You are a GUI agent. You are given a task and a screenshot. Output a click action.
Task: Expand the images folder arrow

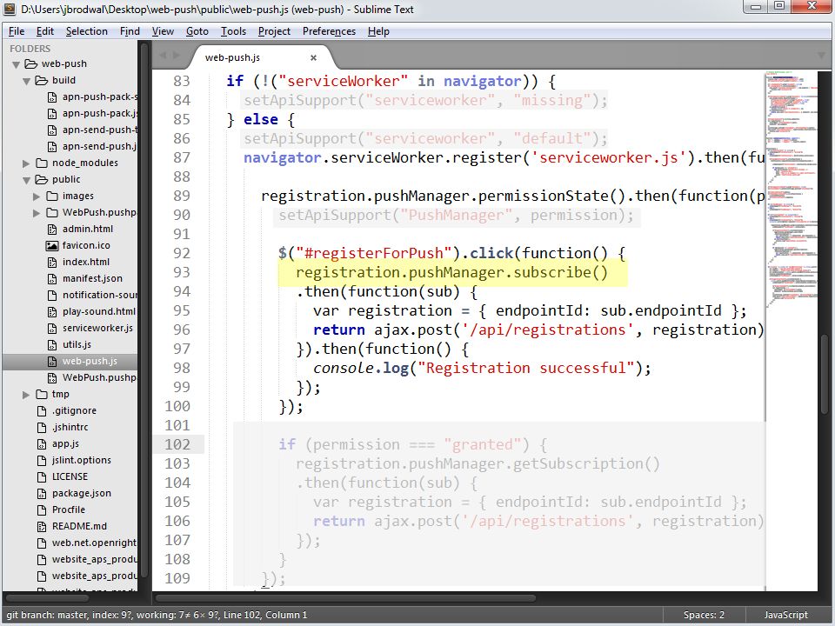point(37,196)
